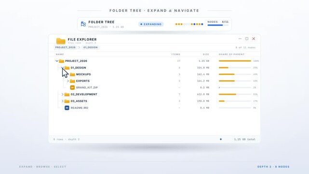Click the "1.15 GB" size in PROJECT_2026 row
Viewport: 309px width, 174px height.
[204, 61]
